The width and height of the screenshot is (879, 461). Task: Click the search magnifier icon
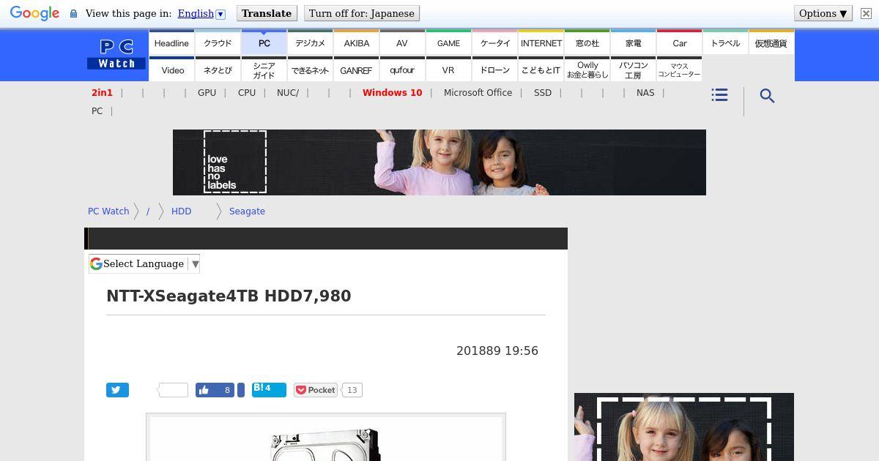767,96
